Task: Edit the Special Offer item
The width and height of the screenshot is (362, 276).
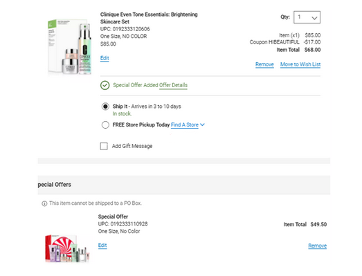Action: 102,246
